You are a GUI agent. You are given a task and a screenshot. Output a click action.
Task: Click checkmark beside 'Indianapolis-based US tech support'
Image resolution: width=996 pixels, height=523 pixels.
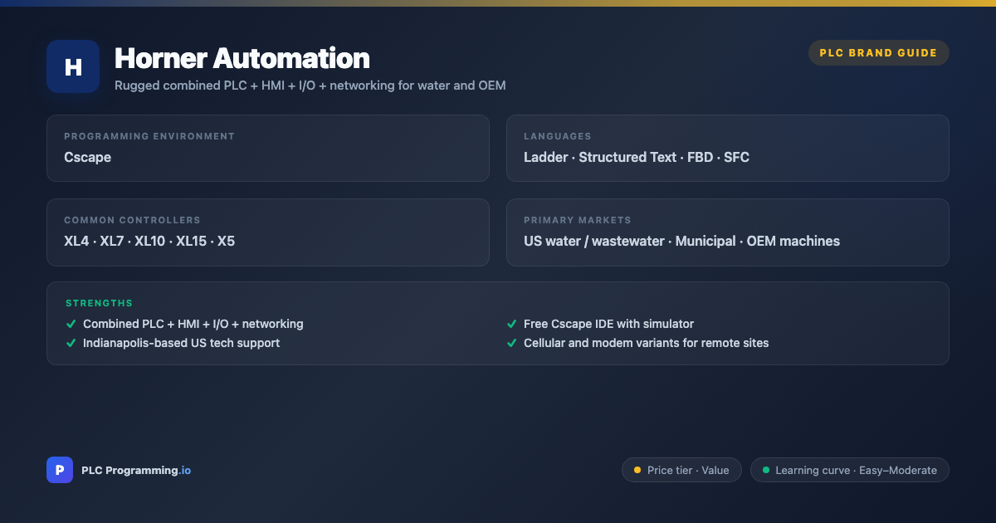pos(71,343)
